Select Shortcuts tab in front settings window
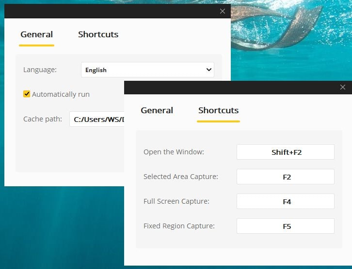Screen dimensions: 352x269 click(218, 110)
